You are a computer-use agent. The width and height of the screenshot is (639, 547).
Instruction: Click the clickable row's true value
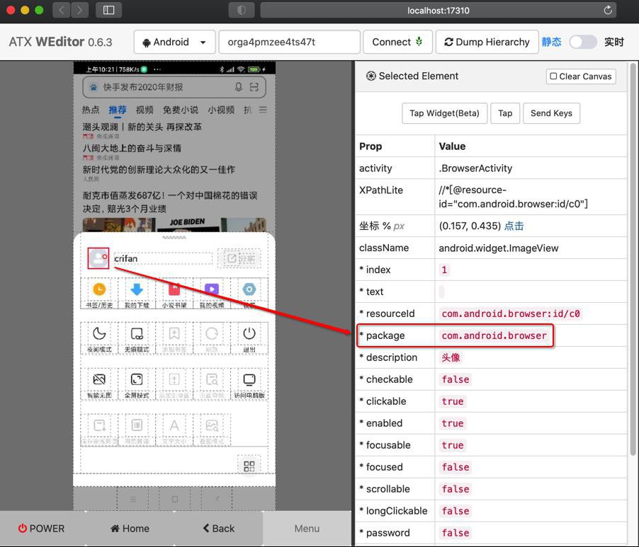(453, 401)
